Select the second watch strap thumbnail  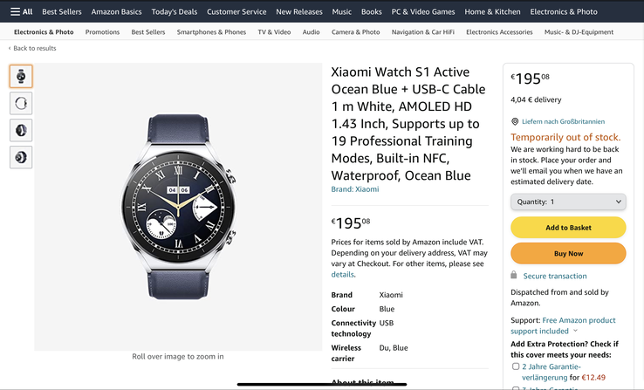click(x=21, y=103)
